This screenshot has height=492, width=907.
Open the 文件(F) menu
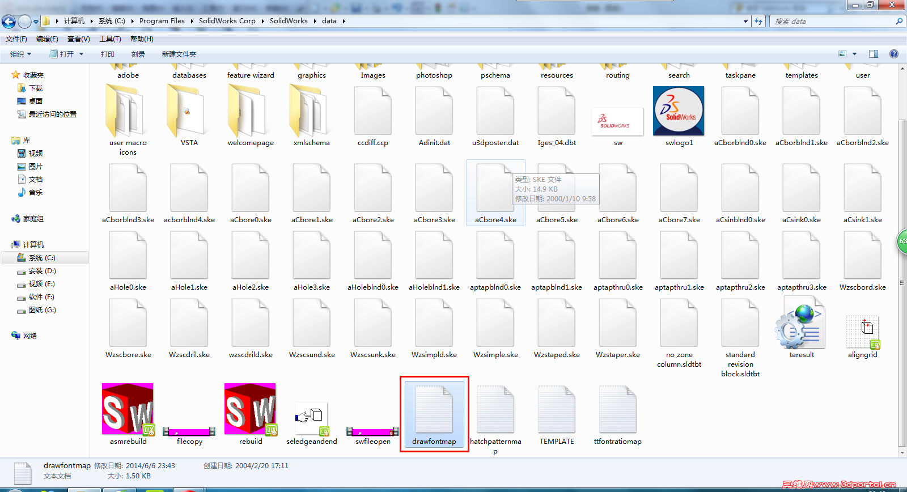[x=16, y=39]
